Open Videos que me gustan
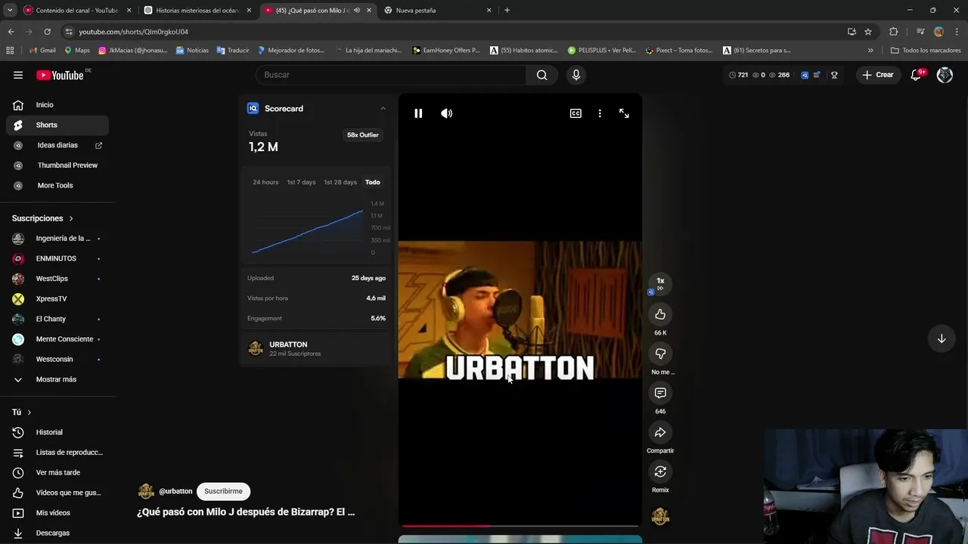Screen dimensions: 968x544 click(x=57, y=493)
